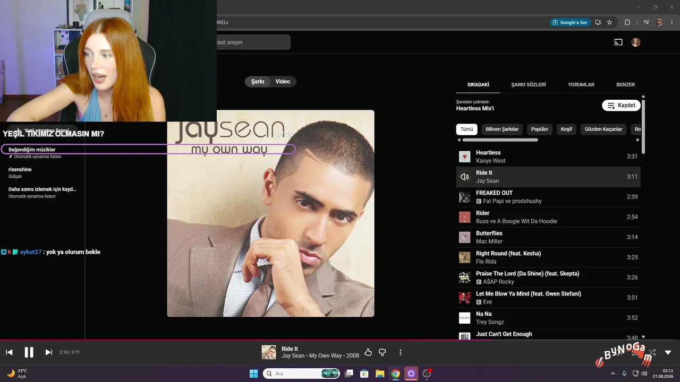Image resolution: width=680 pixels, height=382 pixels.
Task: Click the Jay Sean album artwork
Action: pos(271,213)
